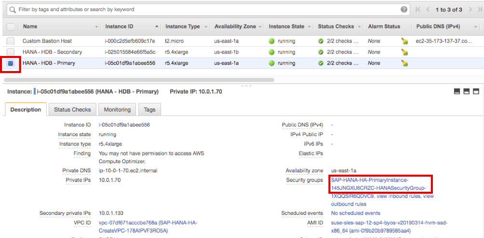Check the HANA - HDB - Secondary row checkbox
Image resolution: width=484 pixels, height=238 pixels.
(11, 52)
